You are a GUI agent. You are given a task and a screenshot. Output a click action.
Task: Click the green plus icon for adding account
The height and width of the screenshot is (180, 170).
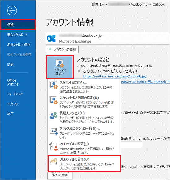click(50, 49)
